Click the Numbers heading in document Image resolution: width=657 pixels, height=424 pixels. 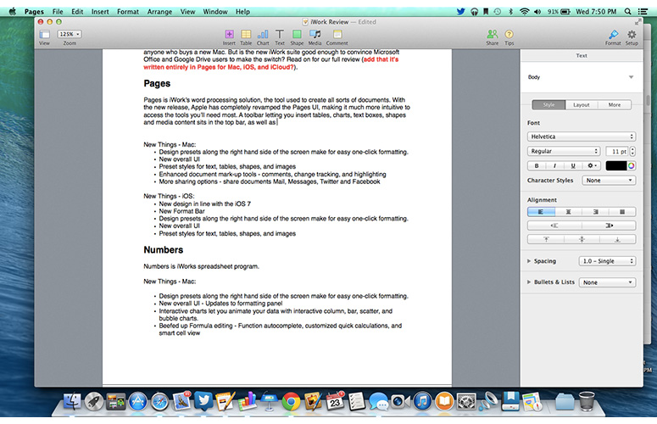pyautogui.click(x=164, y=249)
